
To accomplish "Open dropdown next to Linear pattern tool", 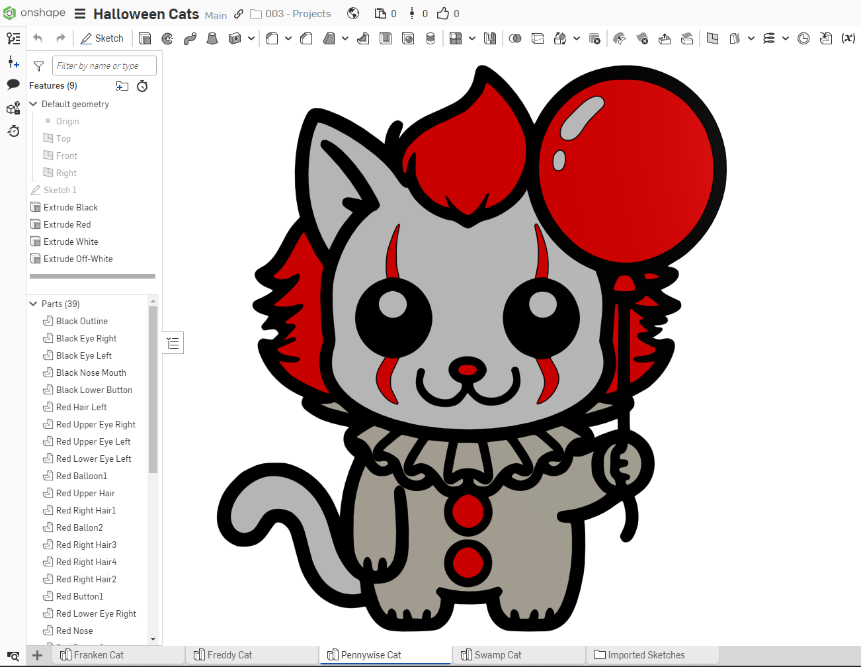I will tap(472, 38).
